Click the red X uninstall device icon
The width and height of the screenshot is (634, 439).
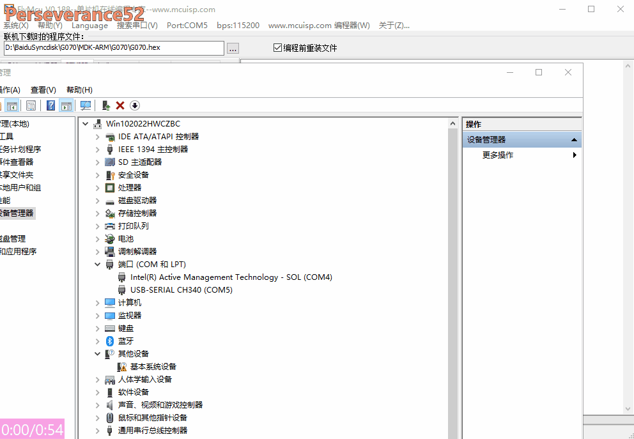click(x=120, y=105)
